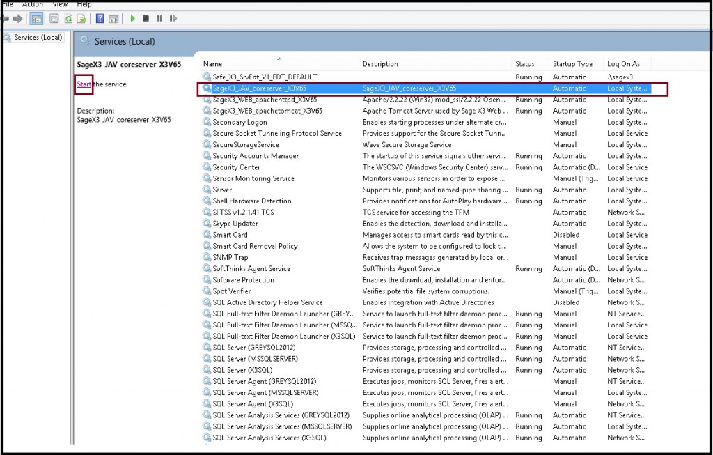Click the gear icon for Security Center

click(207, 167)
